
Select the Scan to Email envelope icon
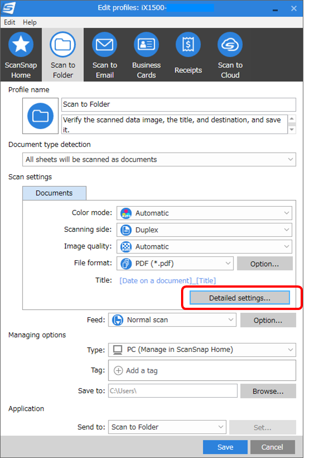pos(104,45)
